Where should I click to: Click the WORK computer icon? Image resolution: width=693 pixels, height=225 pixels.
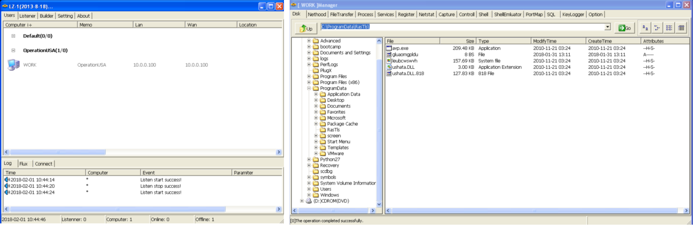pyautogui.click(x=13, y=65)
